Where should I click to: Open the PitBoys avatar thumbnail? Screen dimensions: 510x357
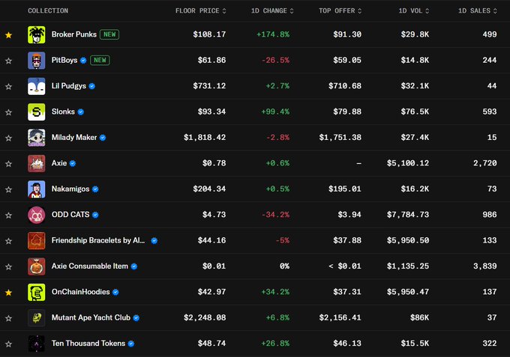(37, 61)
